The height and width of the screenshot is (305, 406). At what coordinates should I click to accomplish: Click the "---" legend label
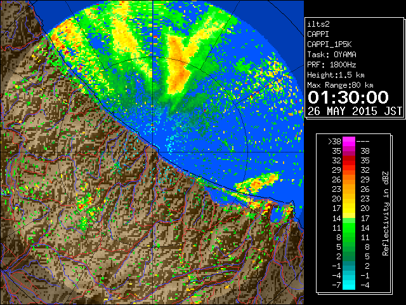(363, 142)
